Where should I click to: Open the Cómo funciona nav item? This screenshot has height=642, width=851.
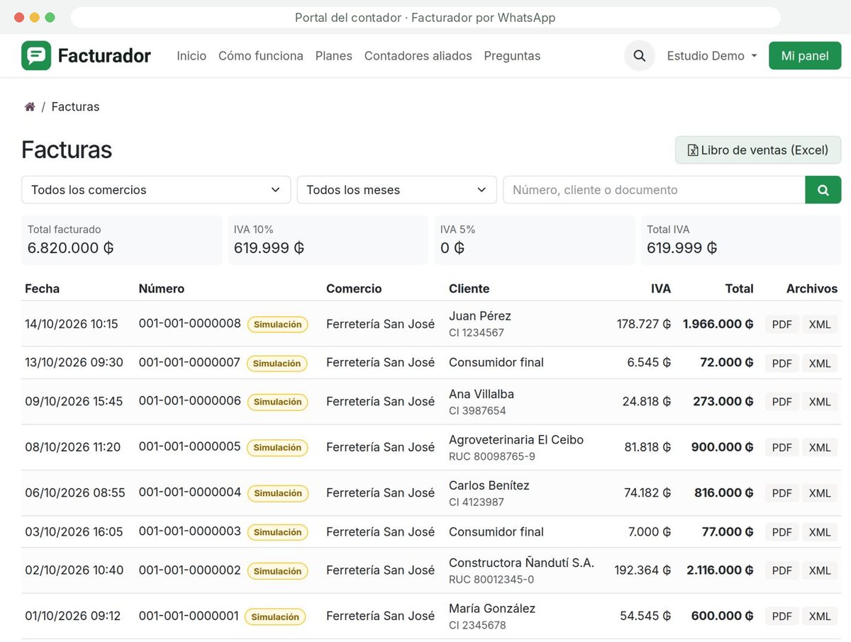point(261,56)
